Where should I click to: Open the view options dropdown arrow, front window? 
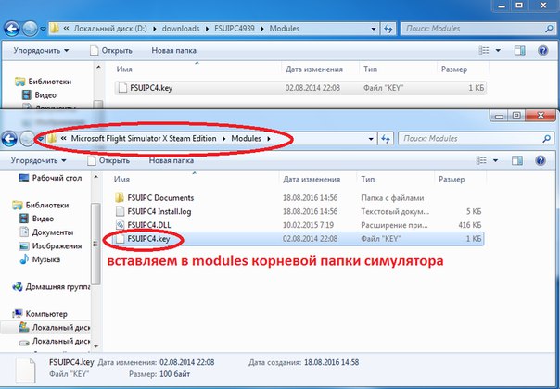click(x=495, y=160)
